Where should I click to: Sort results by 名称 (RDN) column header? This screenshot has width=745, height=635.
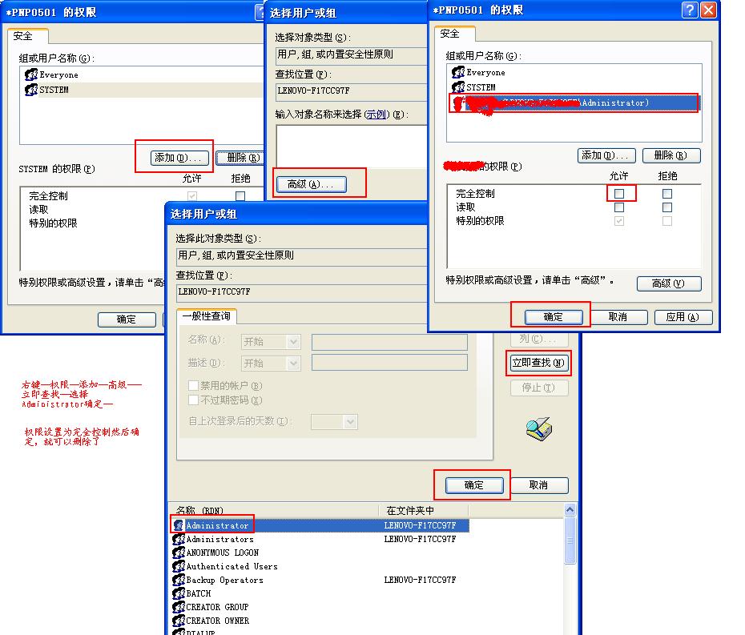coord(276,511)
